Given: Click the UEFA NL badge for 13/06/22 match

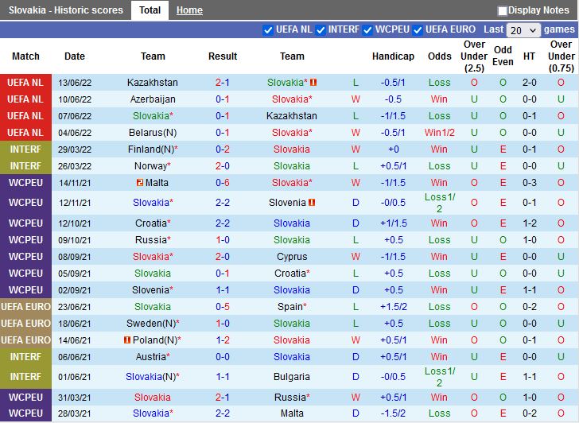Looking at the screenshot, I should coord(25,83).
